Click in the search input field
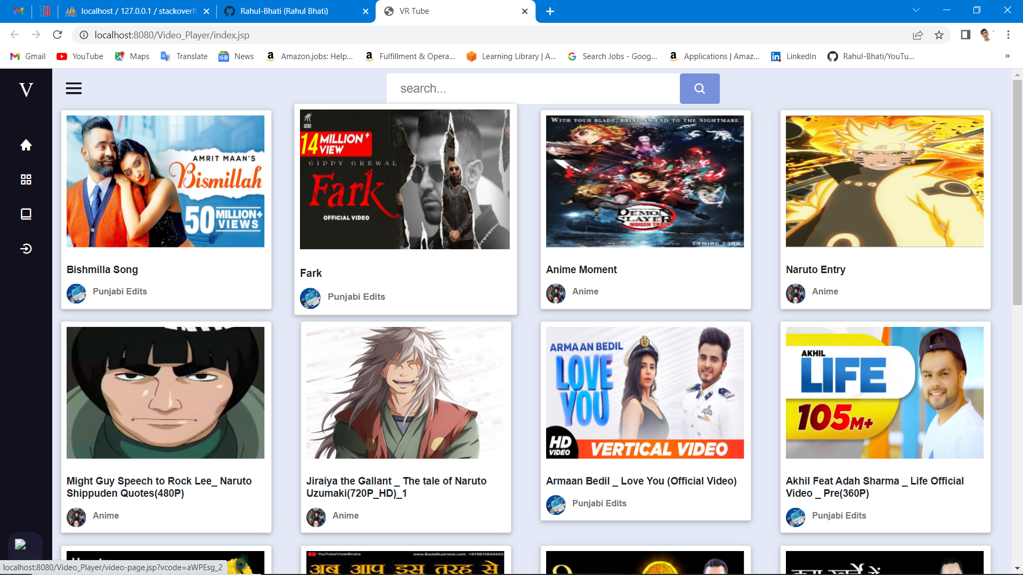Screen dimensions: 1023x575 [x=533, y=88]
